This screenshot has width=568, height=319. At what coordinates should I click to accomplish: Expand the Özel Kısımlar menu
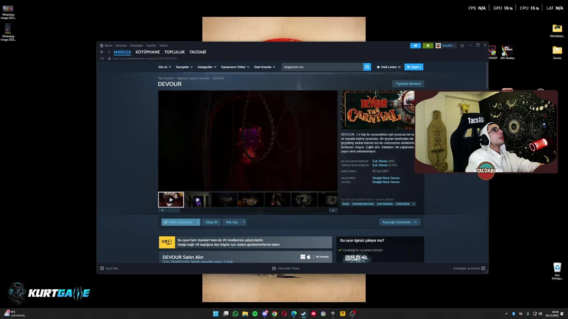(264, 67)
